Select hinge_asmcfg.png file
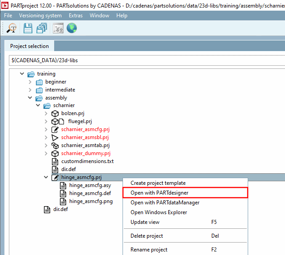The width and height of the screenshot is (285, 255). [x=91, y=201]
